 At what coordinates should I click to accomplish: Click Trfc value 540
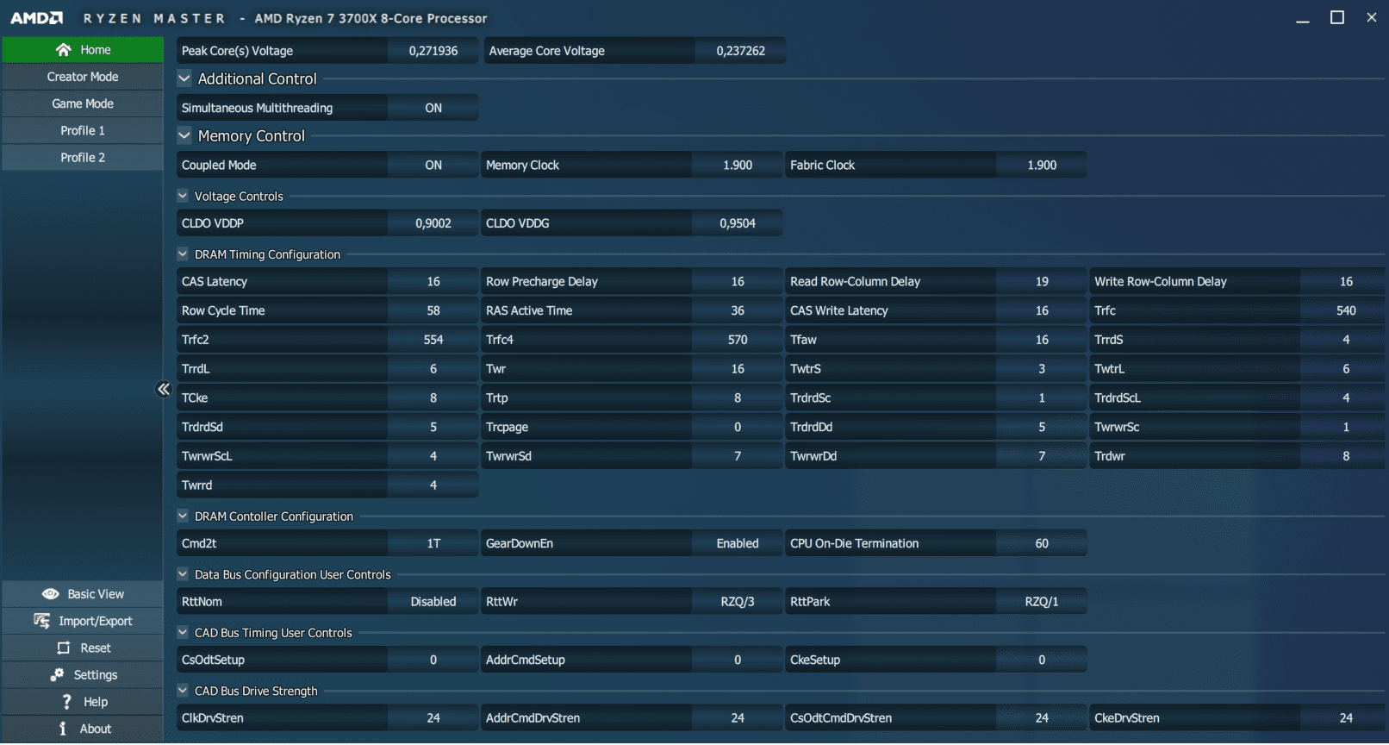[x=1346, y=310]
